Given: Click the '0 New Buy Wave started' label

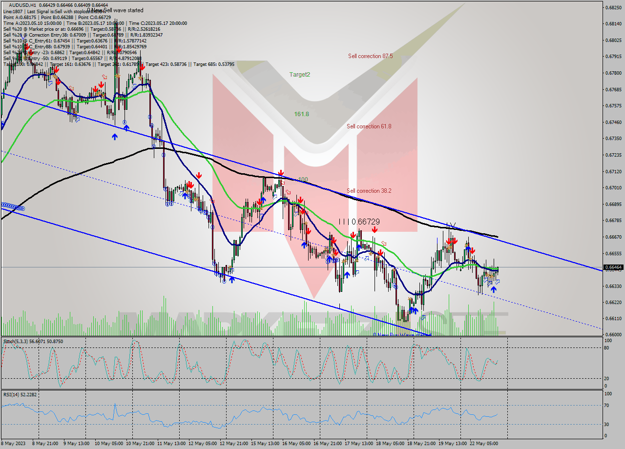Looking at the screenshot, I should (401, 335).
